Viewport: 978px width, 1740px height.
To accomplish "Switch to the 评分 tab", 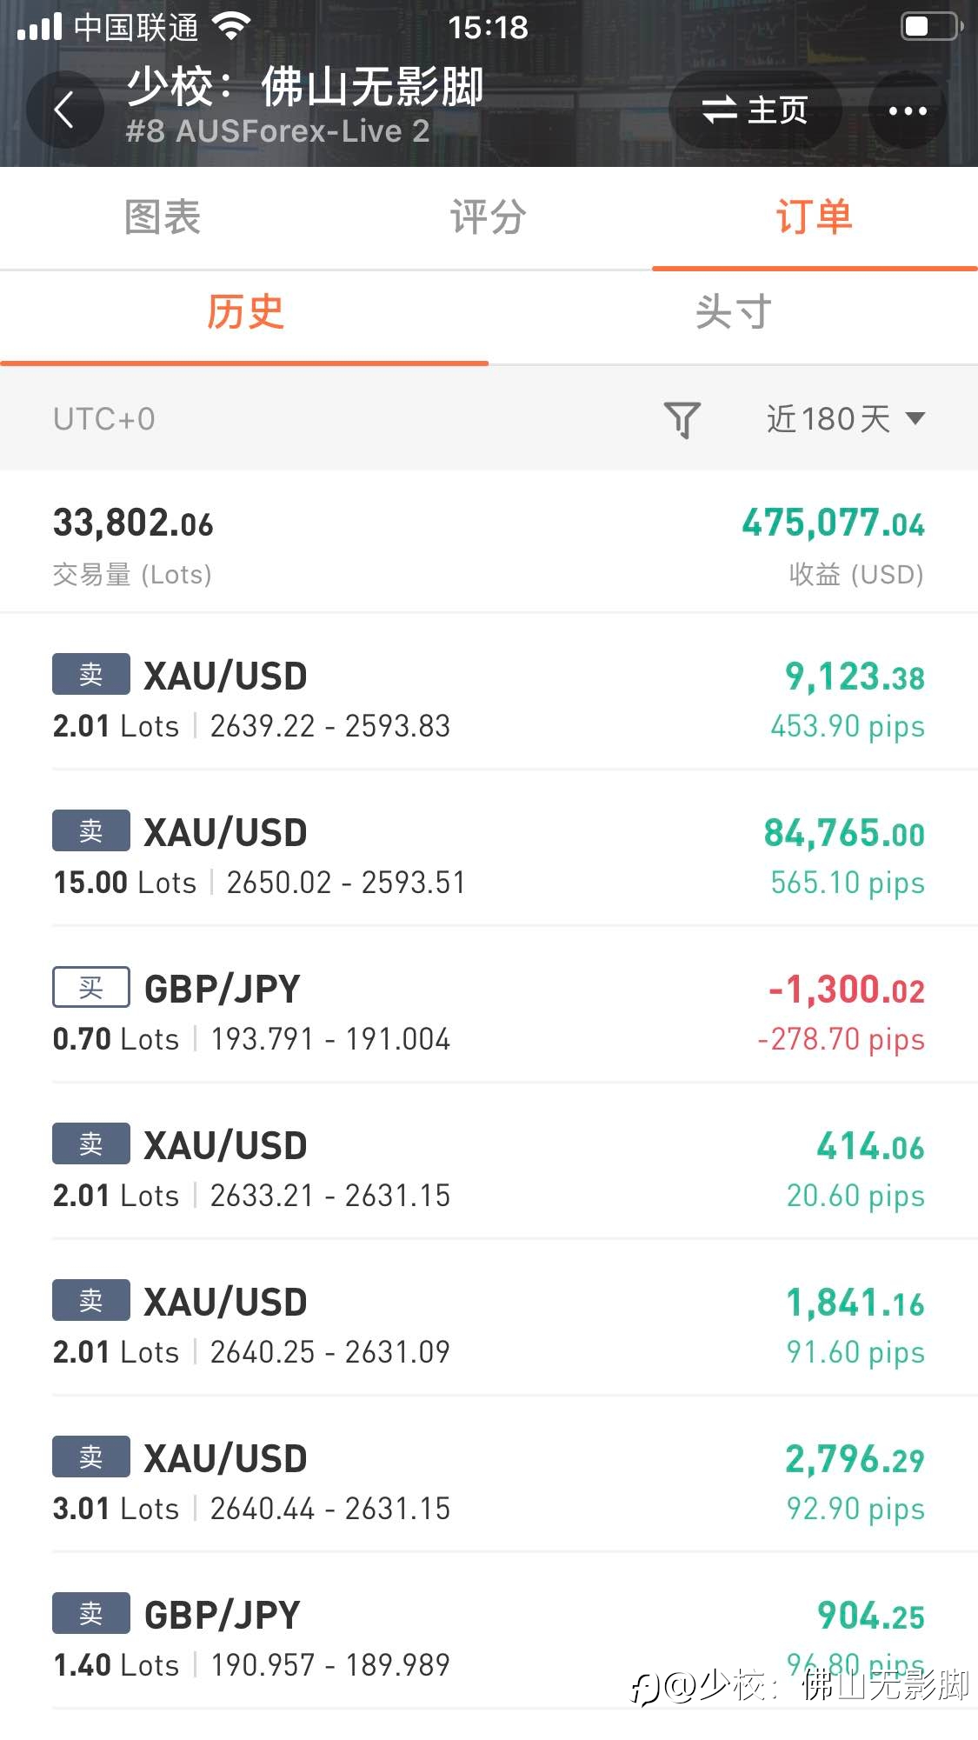I will (x=489, y=217).
